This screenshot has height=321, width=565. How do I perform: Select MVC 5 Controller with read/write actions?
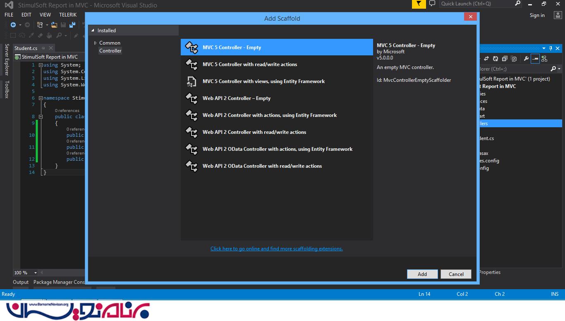249,64
